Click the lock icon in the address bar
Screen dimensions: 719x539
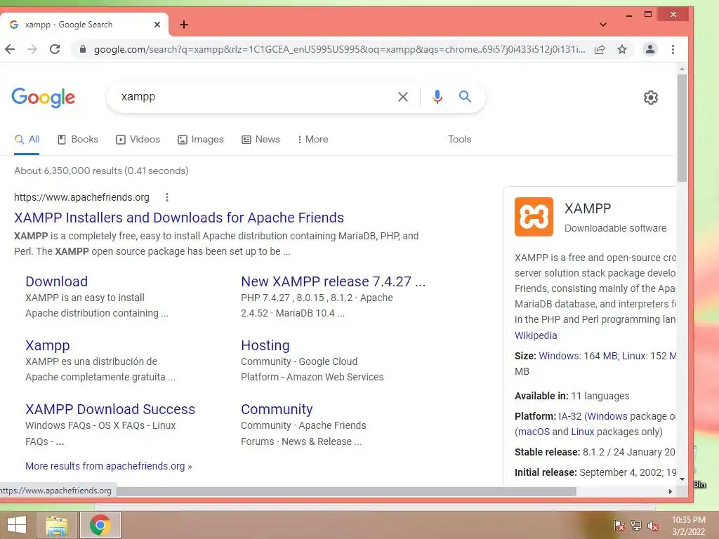83,49
